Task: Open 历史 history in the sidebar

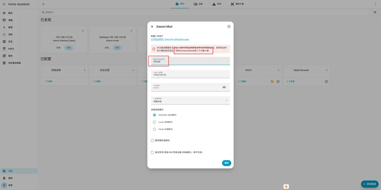Action: [19, 42]
